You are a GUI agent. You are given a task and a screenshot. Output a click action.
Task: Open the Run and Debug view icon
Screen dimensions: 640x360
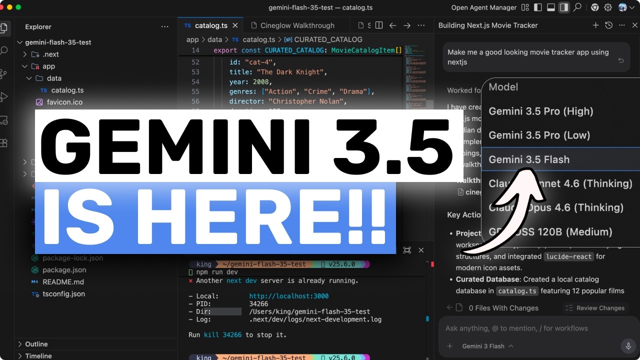click(4, 97)
